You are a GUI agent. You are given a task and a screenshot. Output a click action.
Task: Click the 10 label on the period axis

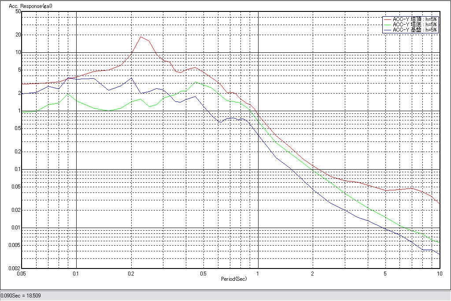tap(439, 273)
